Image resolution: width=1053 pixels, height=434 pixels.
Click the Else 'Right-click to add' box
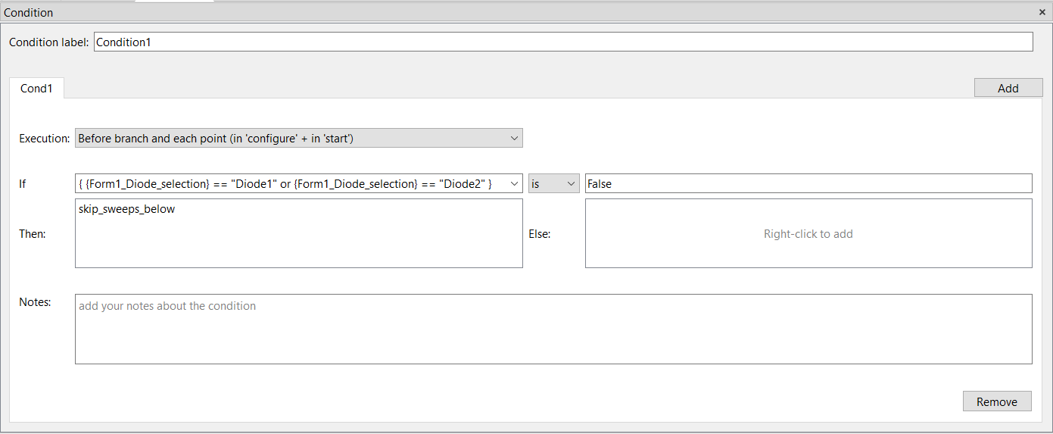tap(808, 234)
